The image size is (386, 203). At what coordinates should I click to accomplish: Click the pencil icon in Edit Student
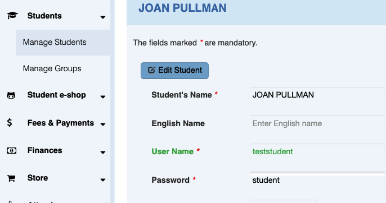tap(151, 70)
